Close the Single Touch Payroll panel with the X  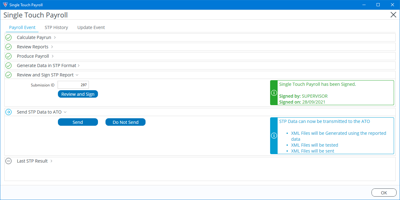(x=393, y=15)
